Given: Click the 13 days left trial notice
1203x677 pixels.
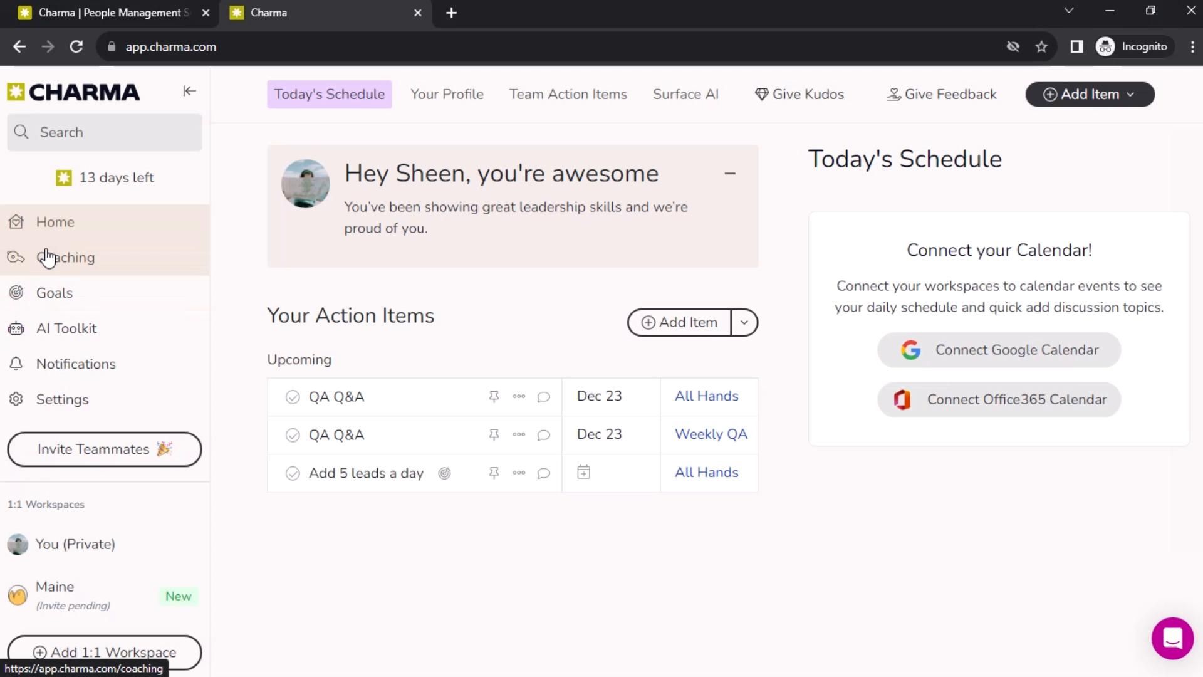Looking at the screenshot, I should pos(105,178).
